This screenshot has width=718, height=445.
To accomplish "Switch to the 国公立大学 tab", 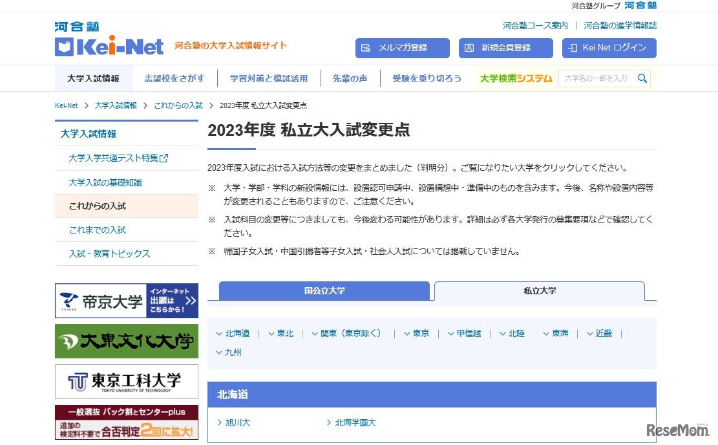I will [323, 291].
